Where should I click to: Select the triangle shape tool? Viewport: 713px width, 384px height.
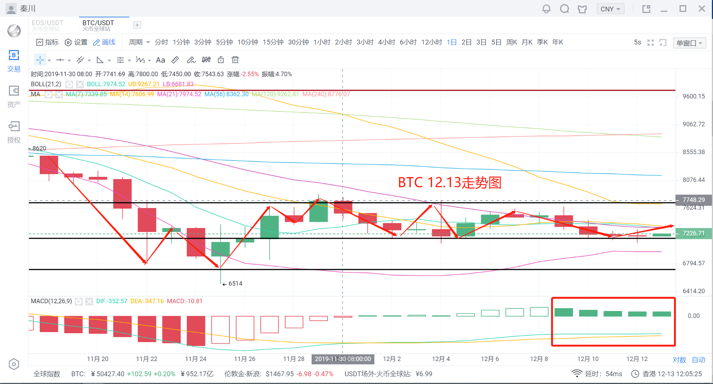click(x=100, y=60)
